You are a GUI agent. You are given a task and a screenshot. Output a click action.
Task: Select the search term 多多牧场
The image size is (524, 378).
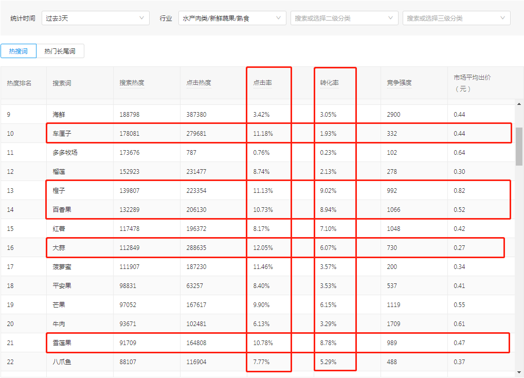pyautogui.click(x=65, y=153)
